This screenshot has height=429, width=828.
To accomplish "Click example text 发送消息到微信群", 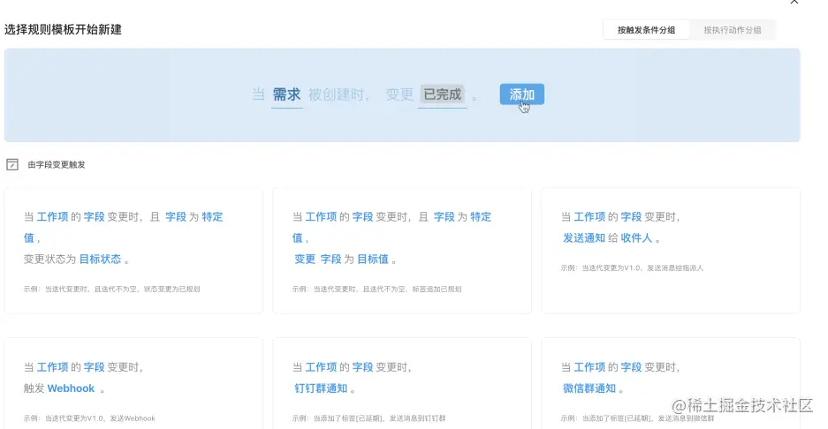I will point(686,418).
